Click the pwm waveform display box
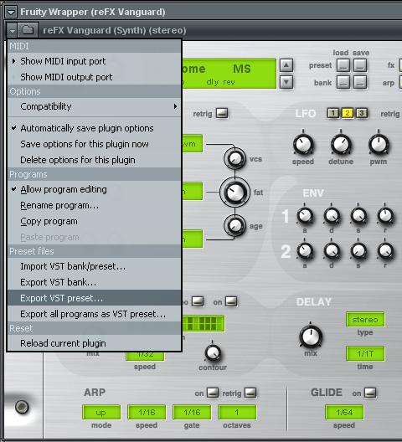This screenshot has width=402, height=442. (193, 143)
